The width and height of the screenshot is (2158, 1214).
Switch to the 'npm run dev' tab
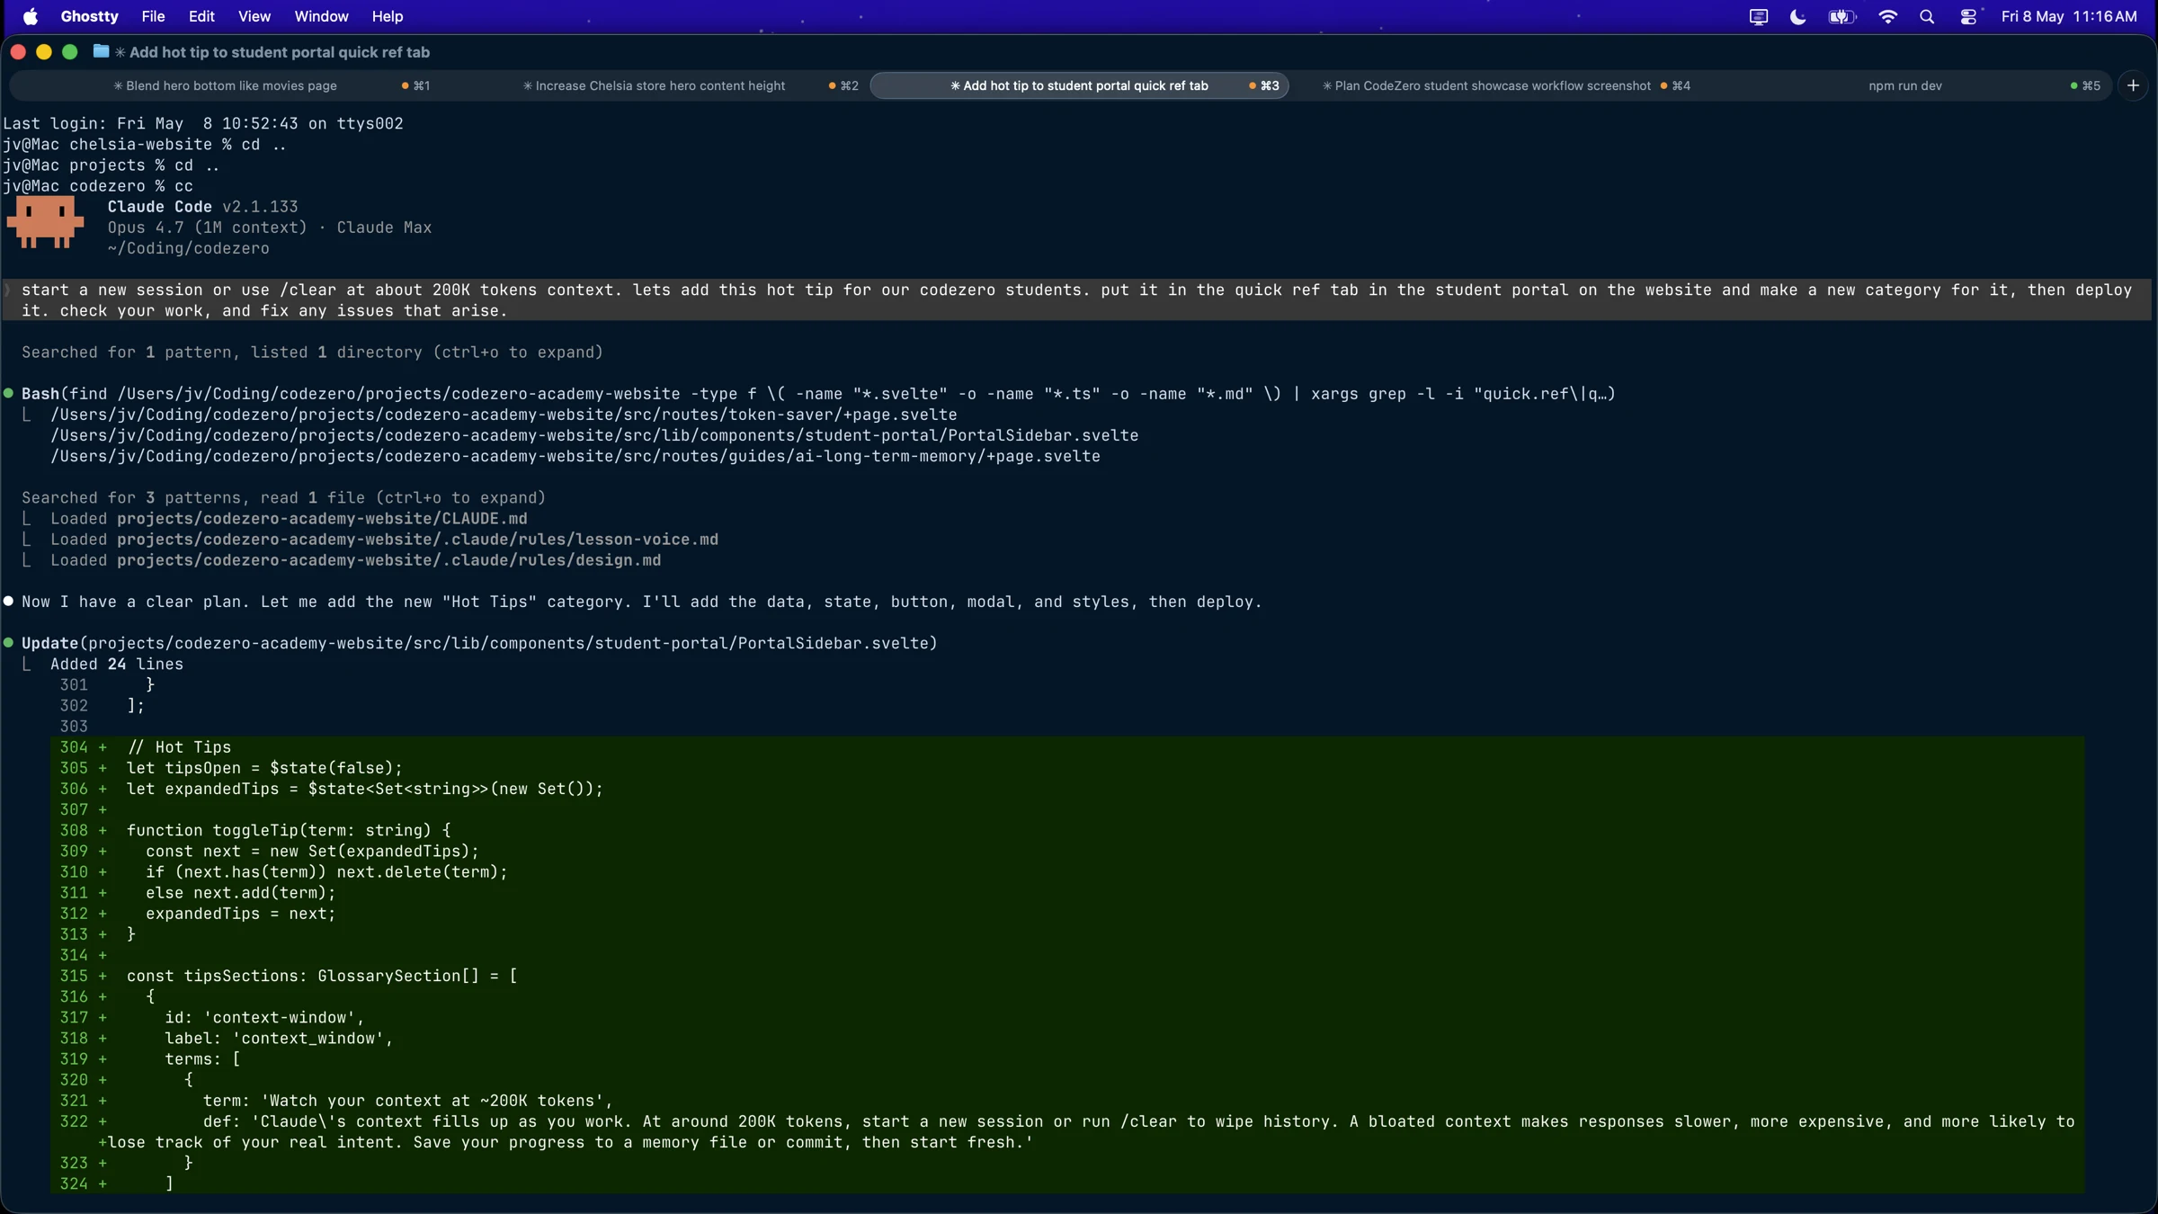1905,85
